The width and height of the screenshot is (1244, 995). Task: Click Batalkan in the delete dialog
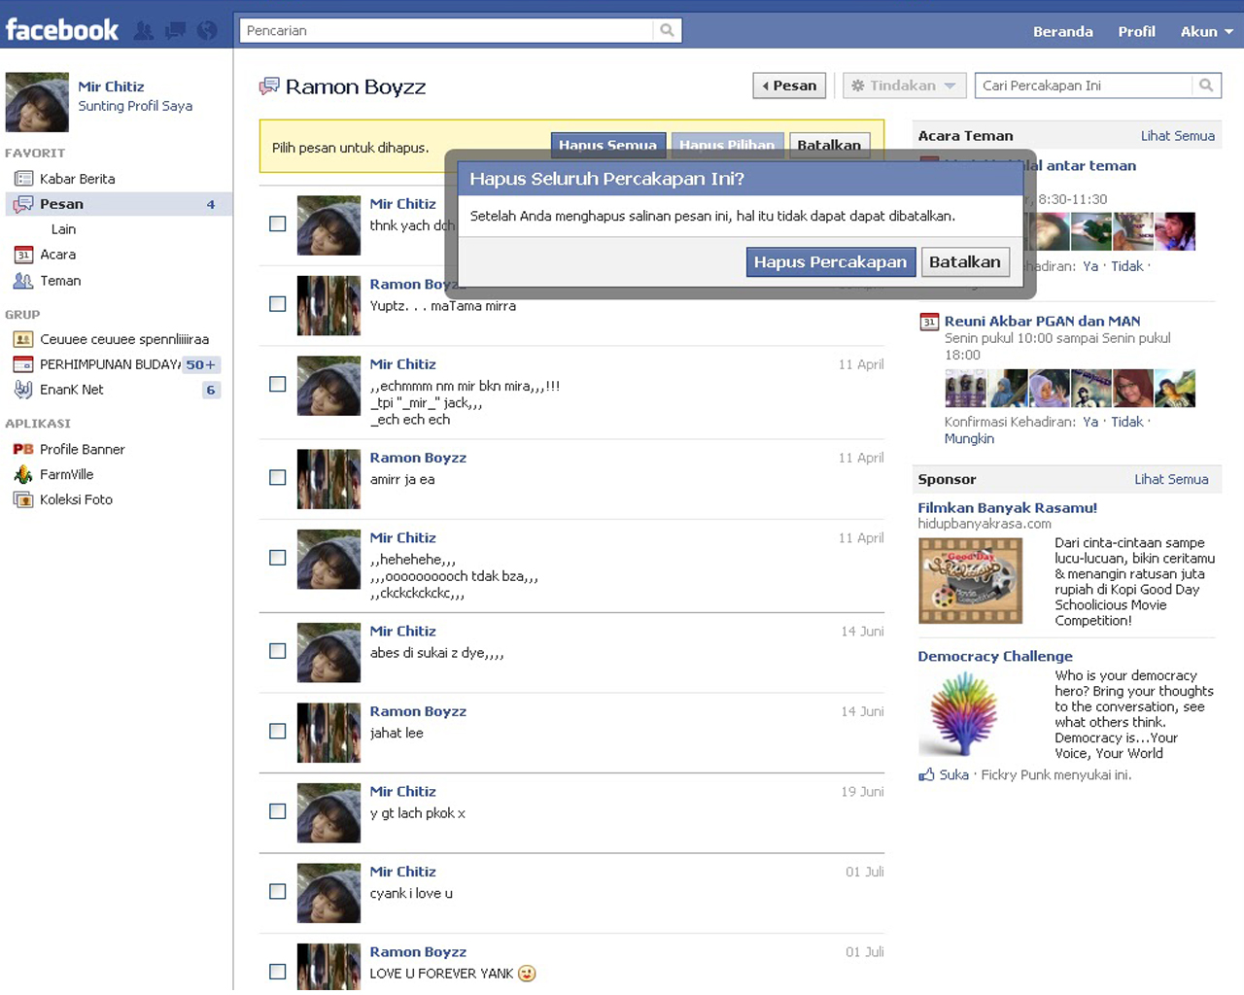[x=964, y=261]
